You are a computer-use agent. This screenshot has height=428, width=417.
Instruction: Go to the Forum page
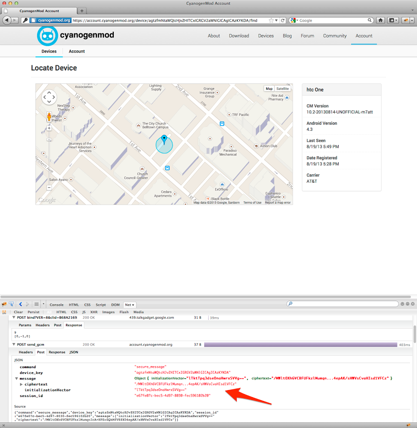(x=307, y=36)
